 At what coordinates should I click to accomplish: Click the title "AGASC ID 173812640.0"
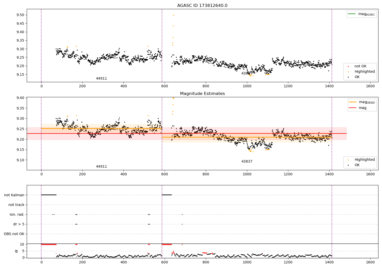tap(202, 6)
